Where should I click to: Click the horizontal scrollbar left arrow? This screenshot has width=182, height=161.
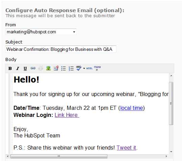tap(7, 156)
